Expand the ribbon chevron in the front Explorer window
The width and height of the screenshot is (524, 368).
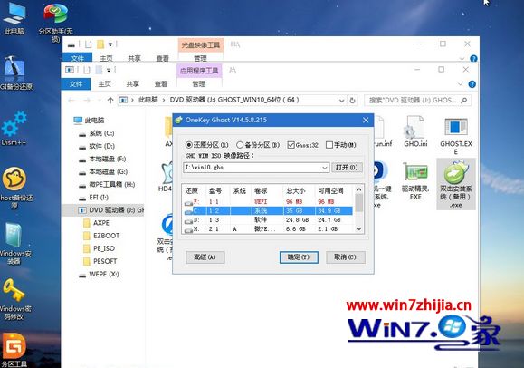tap(460, 84)
